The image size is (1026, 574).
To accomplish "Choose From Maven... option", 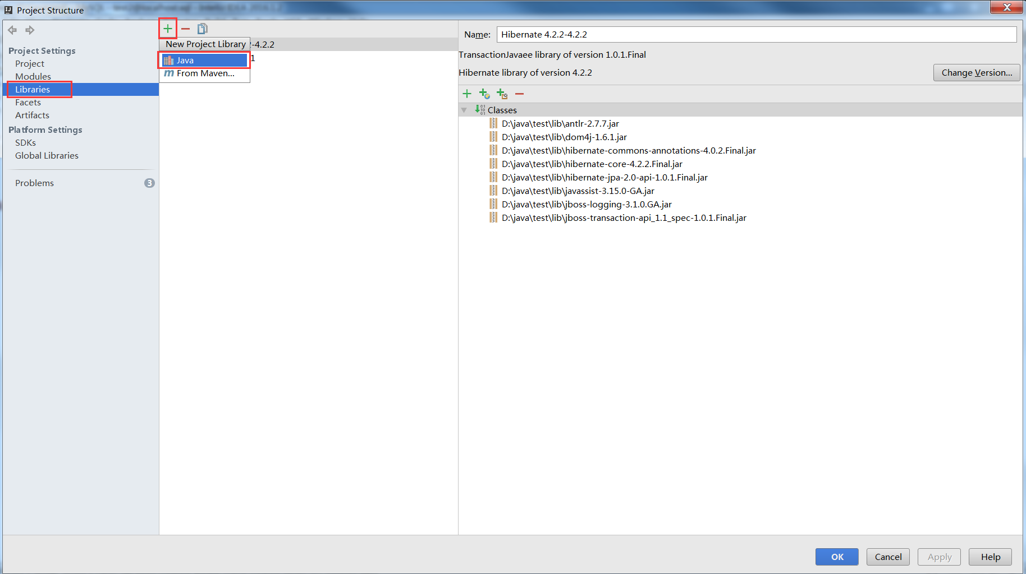I will [x=205, y=73].
